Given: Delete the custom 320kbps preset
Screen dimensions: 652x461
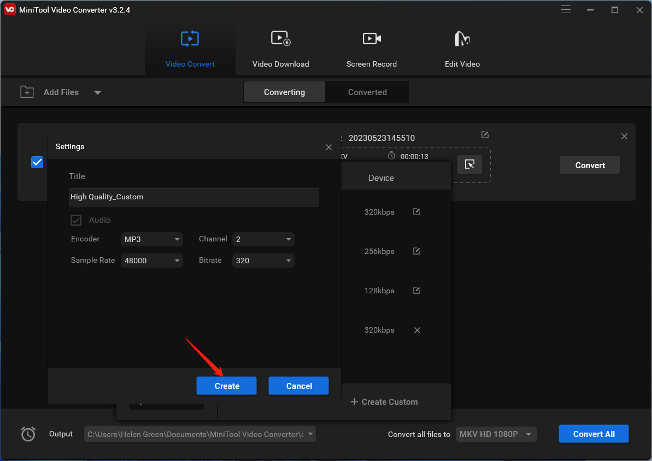Looking at the screenshot, I should tap(417, 330).
